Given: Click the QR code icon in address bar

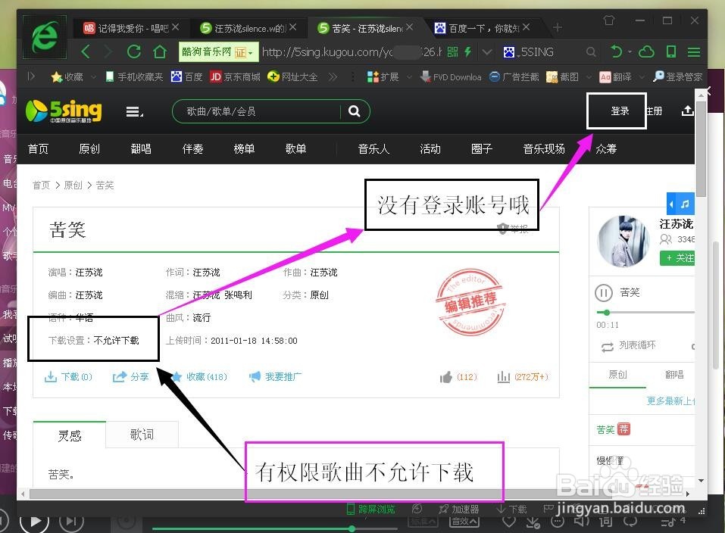Looking at the screenshot, I should pos(453,51).
